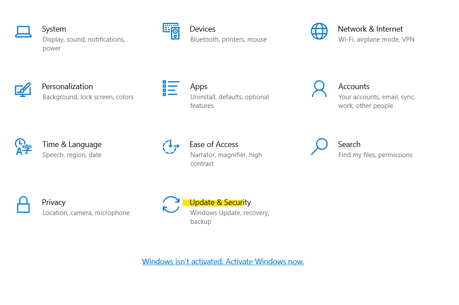
Task: Open the Accounts settings title
Action: pyautogui.click(x=354, y=86)
